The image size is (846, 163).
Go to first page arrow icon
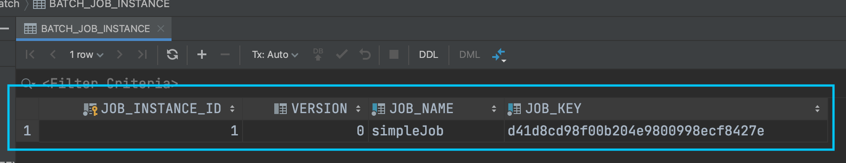pyautogui.click(x=30, y=54)
